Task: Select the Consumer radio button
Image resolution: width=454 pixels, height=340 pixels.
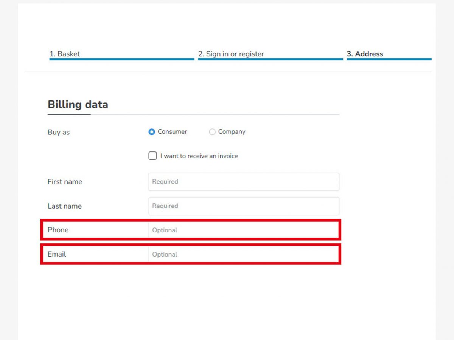Action: (x=152, y=132)
